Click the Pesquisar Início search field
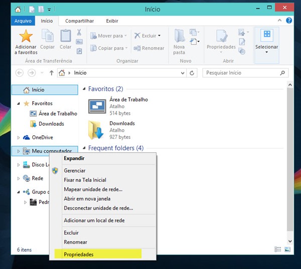Screen dimensions: 301x269 coord(245,73)
